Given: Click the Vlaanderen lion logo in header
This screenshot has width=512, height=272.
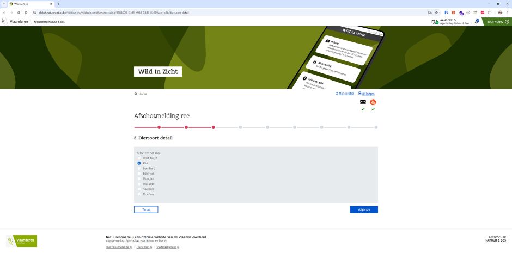Looking at the screenshot, I should (x=4, y=22).
